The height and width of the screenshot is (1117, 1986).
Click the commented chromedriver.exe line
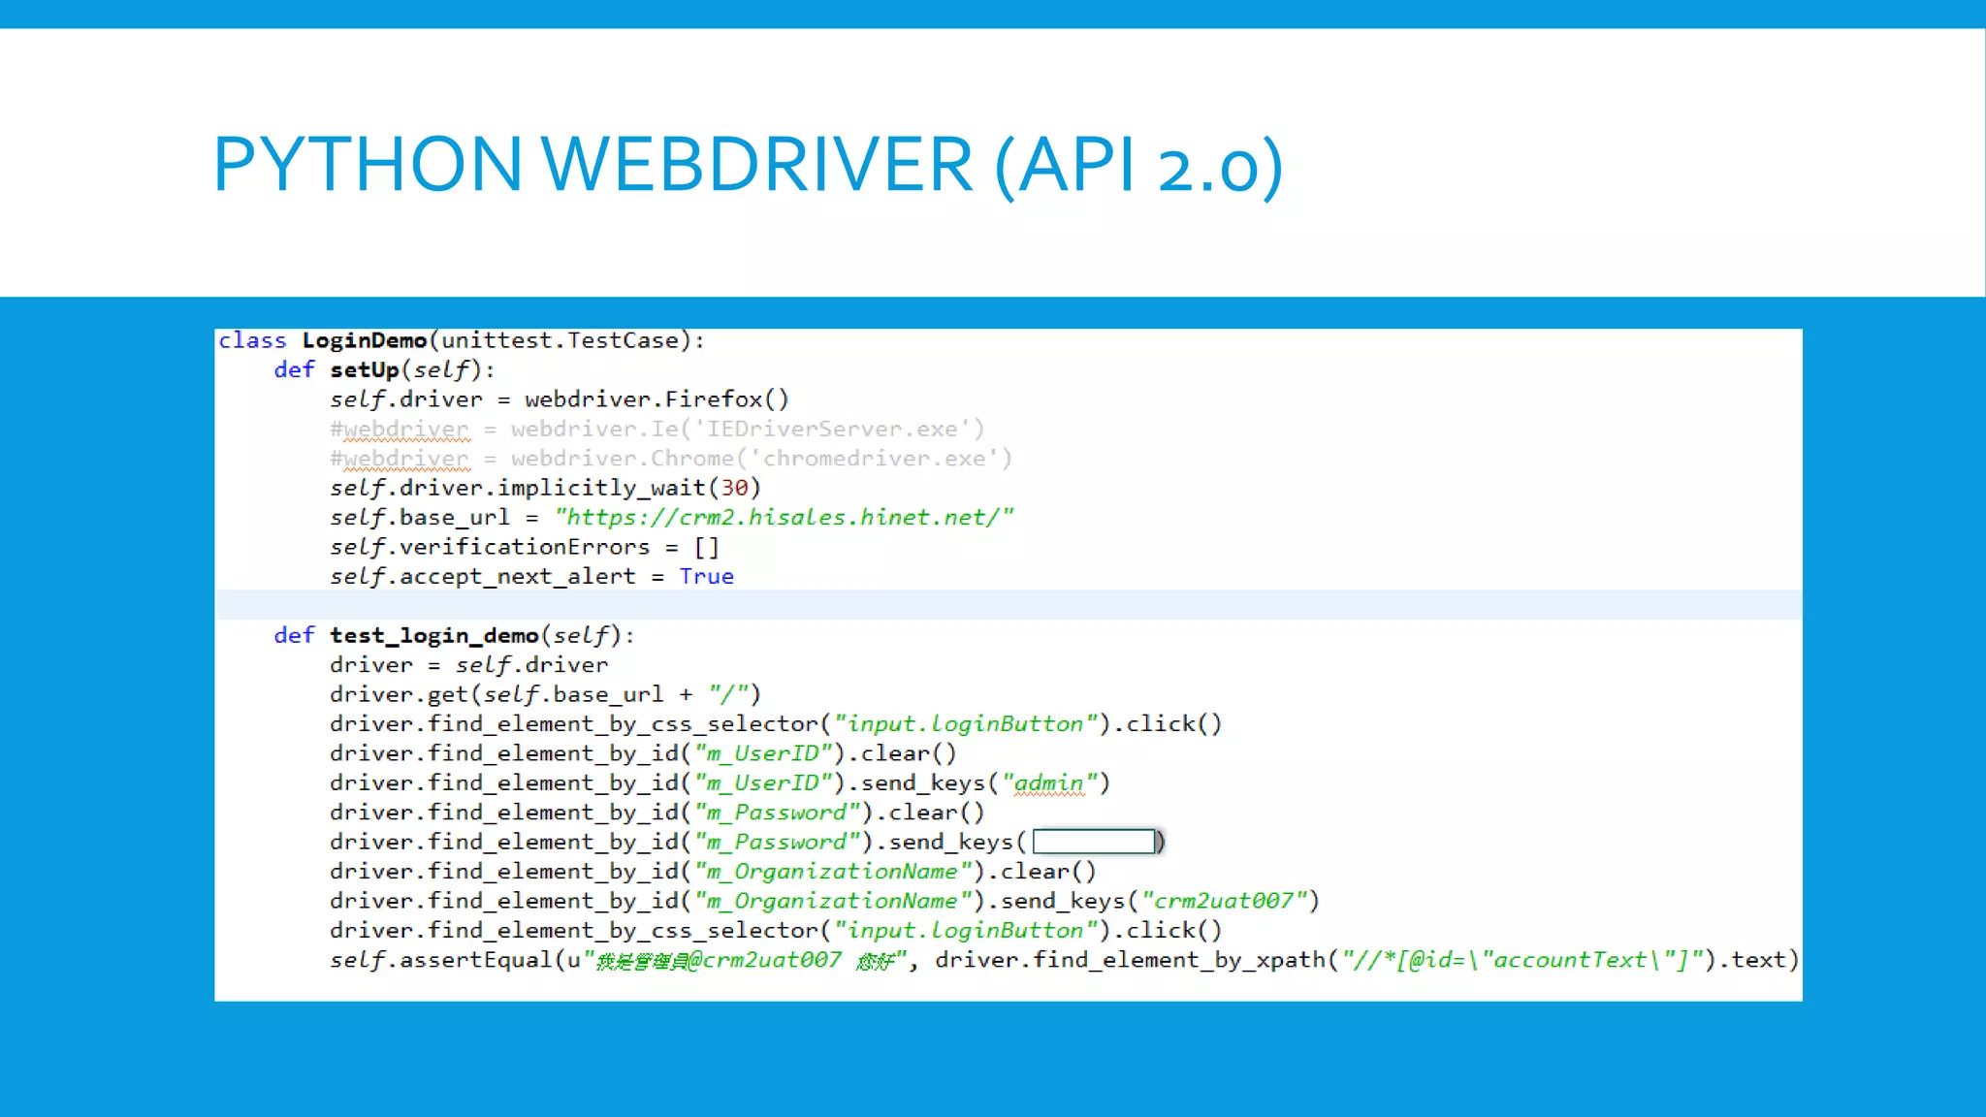tap(670, 459)
